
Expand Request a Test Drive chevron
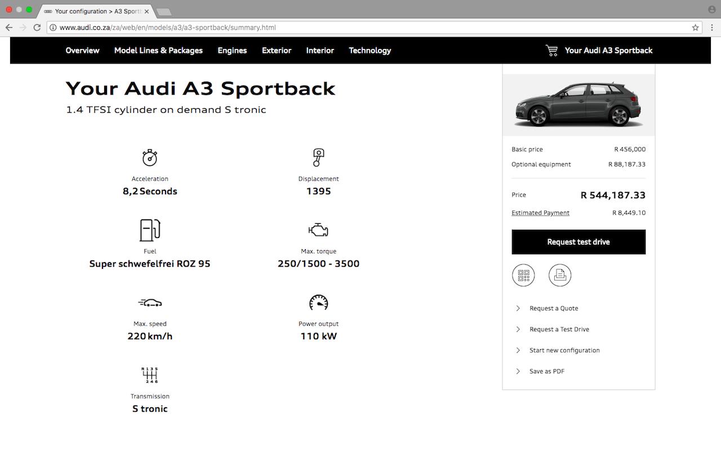pyautogui.click(x=518, y=330)
